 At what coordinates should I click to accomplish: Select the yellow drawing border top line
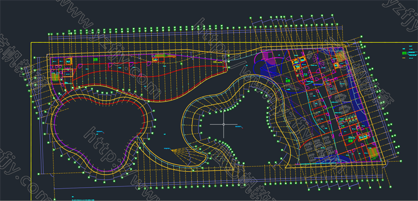(224, 42)
